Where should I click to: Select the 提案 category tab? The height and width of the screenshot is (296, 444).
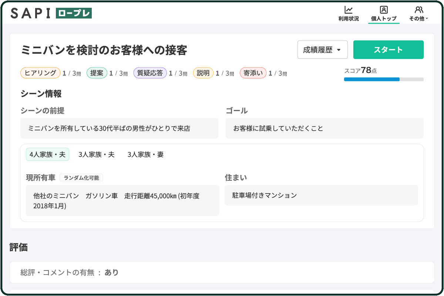(97, 73)
